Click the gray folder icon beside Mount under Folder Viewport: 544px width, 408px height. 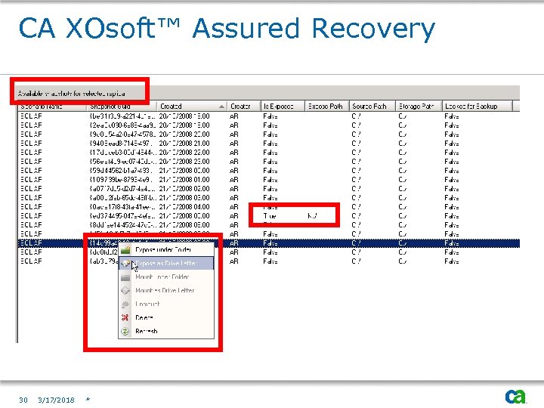[x=125, y=277]
